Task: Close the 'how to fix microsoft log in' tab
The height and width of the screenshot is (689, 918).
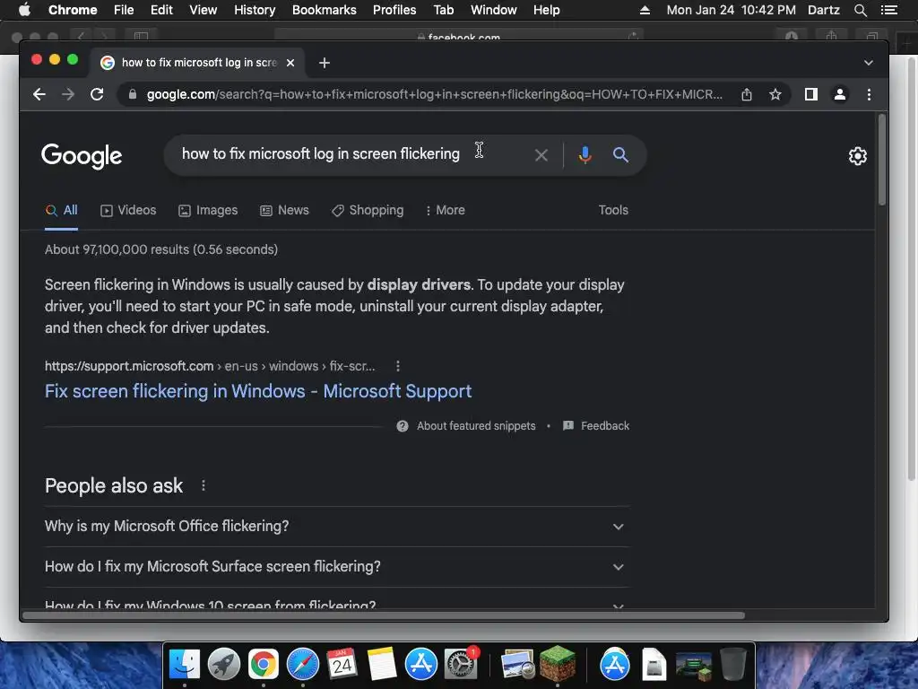Action: click(x=290, y=63)
